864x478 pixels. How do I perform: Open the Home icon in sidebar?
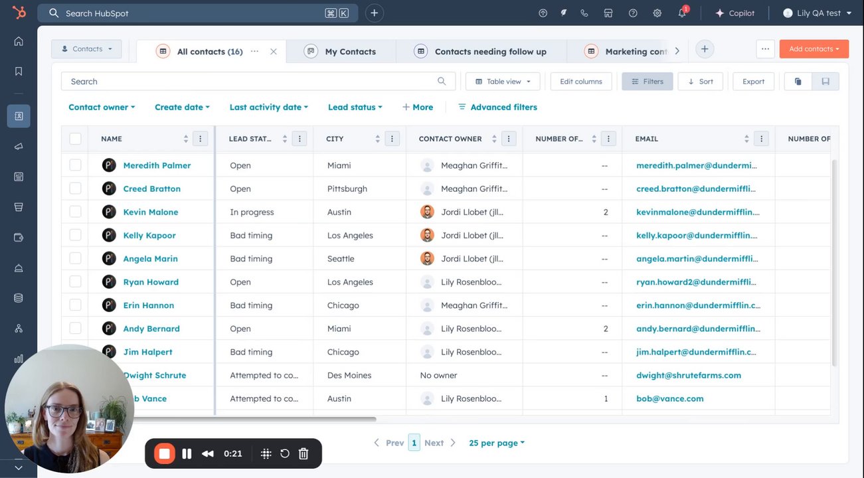pyautogui.click(x=19, y=41)
